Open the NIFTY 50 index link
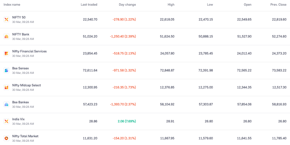This screenshot has height=145, width=290. (19, 18)
